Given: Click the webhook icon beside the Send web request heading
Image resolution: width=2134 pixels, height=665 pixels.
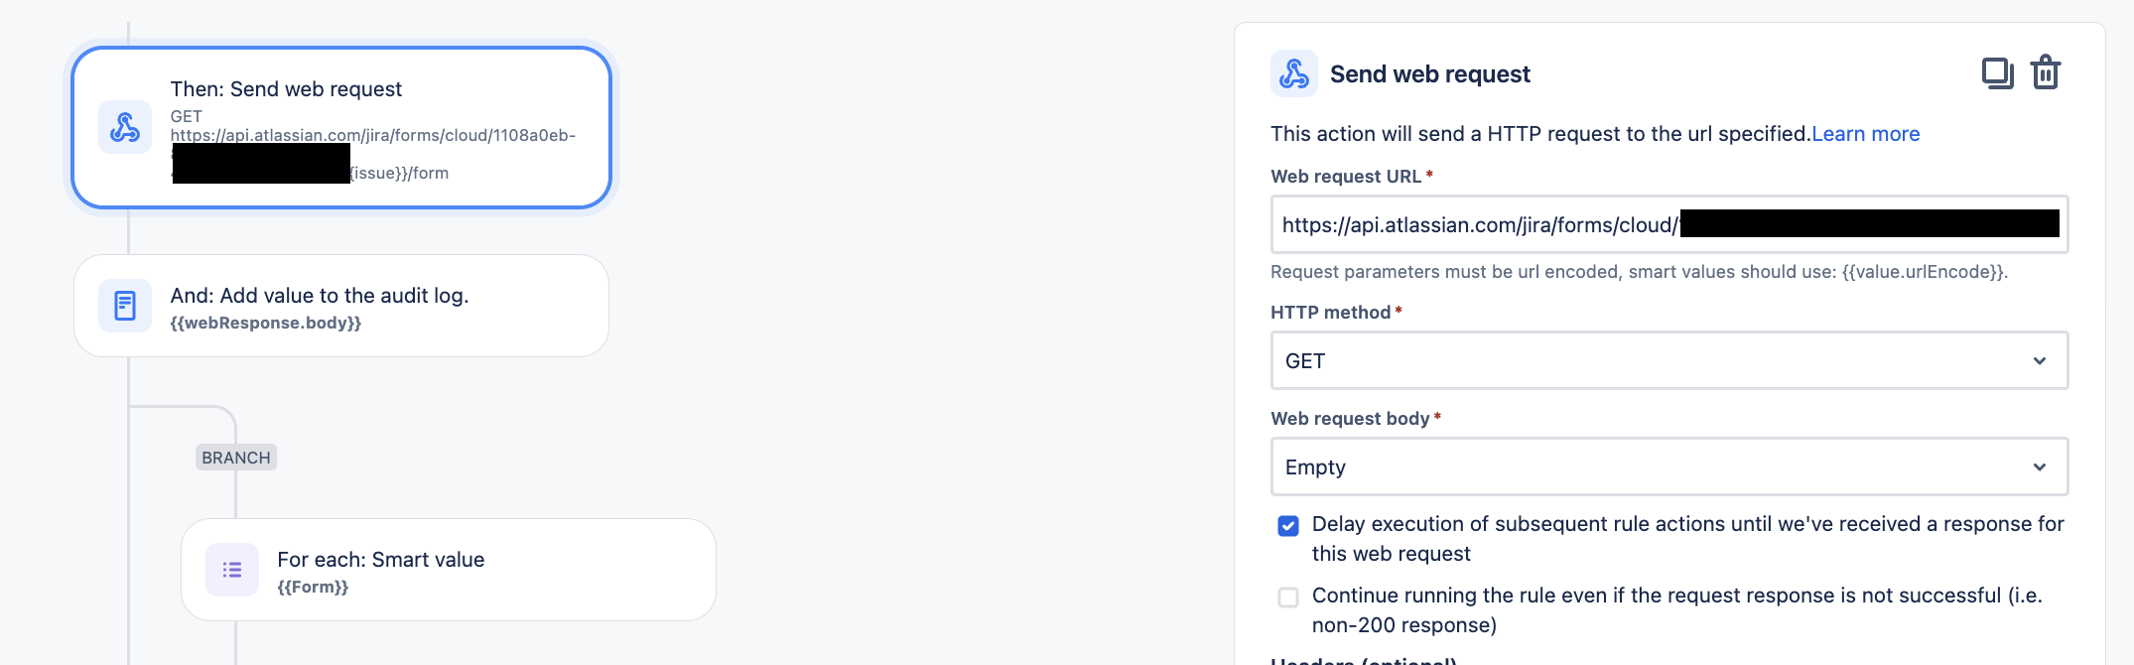Looking at the screenshot, I should 1294,73.
